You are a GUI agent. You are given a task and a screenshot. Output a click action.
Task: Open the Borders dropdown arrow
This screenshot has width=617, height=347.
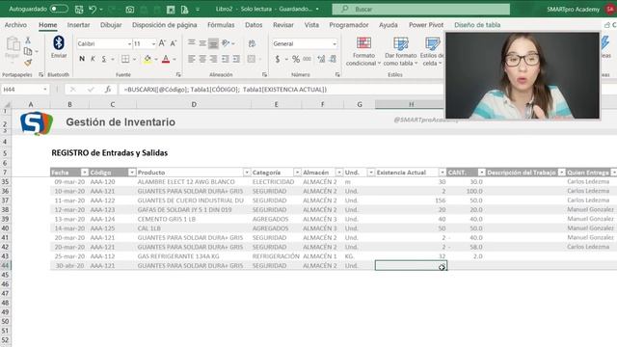134,59
